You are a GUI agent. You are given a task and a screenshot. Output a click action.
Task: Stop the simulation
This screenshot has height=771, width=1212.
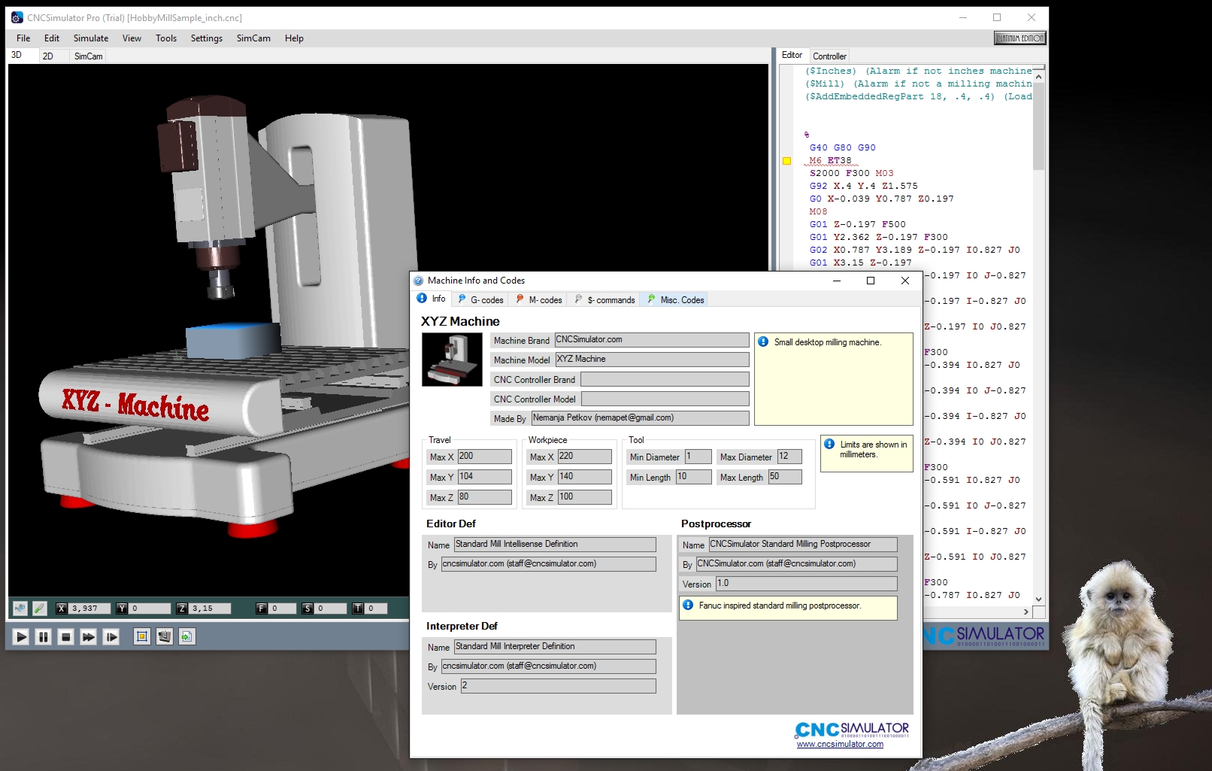[66, 637]
